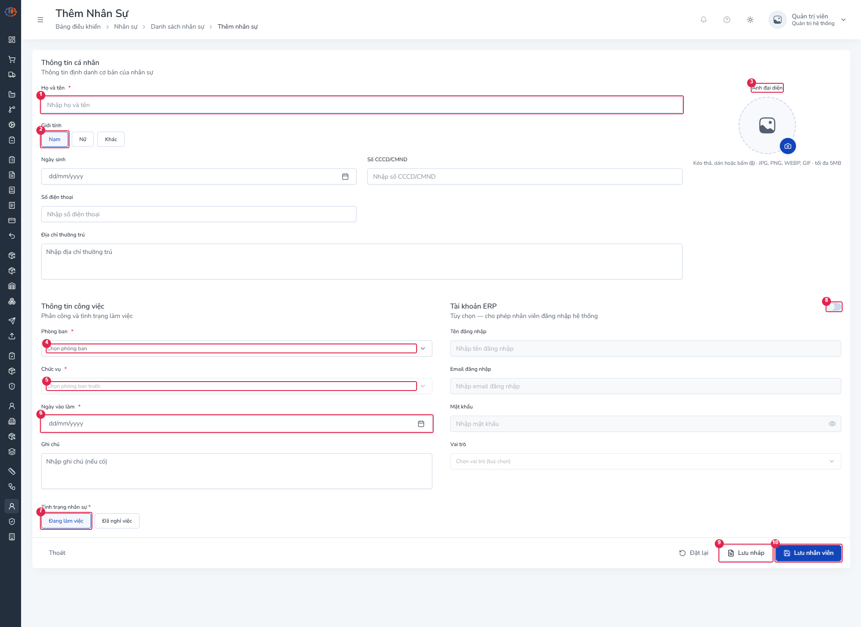
Task: Focus the Số CCCD/CMND input field
Action: pyautogui.click(x=525, y=176)
